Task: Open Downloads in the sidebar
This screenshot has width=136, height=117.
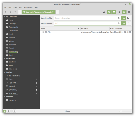Action: [x=13, y=31]
